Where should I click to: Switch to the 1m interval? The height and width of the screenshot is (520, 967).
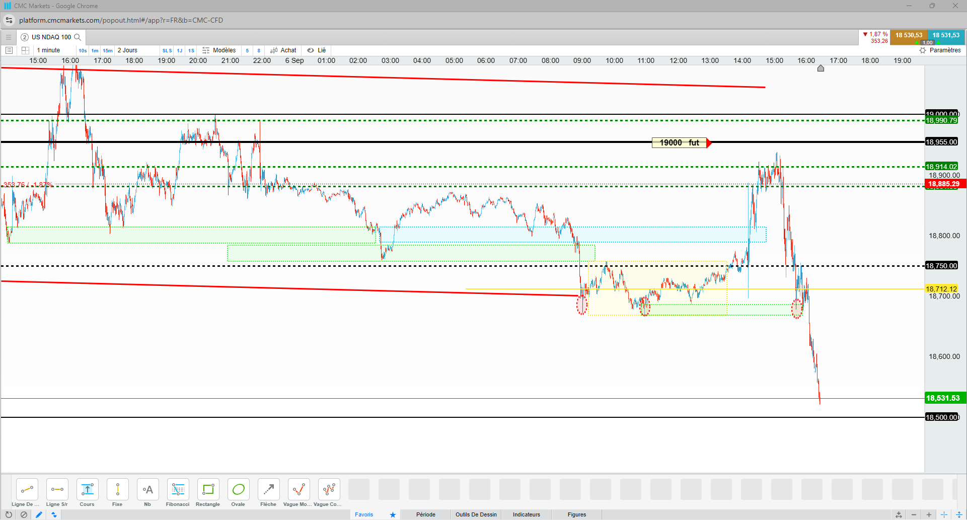95,50
